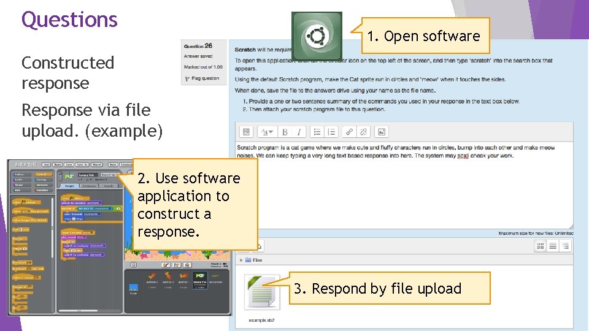This screenshot has width=589, height=331.
Task: Click the Save As button in Scratch
Action: click(x=82, y=164)
